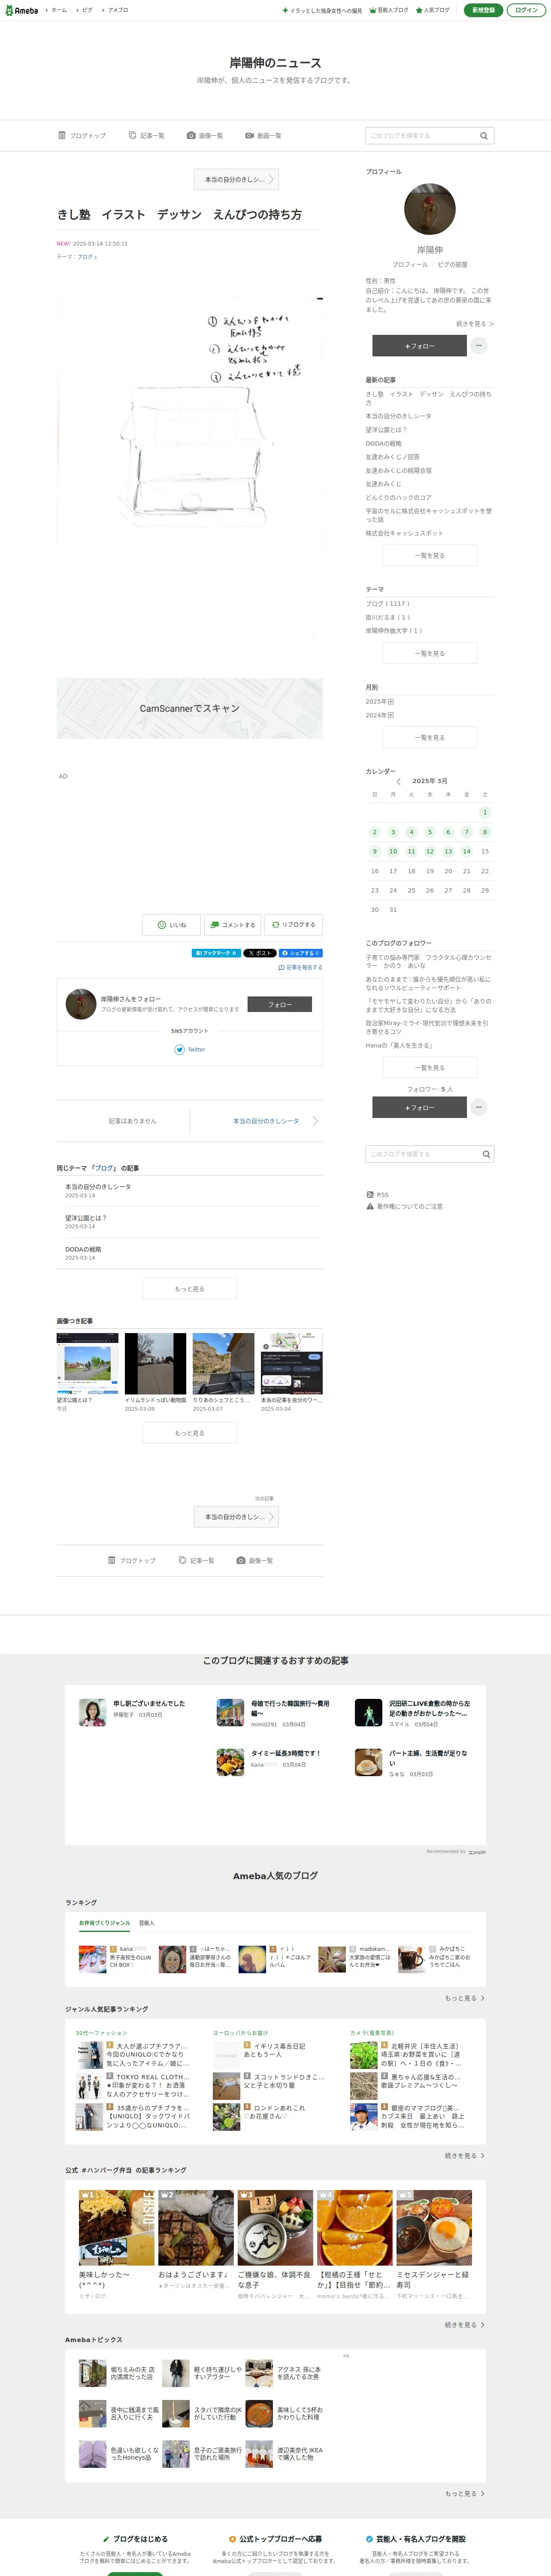Viewport: 551px width, 2576px height.
Task: Open 一覧を見る under 月別 section
Action: (x=430, y=738)
